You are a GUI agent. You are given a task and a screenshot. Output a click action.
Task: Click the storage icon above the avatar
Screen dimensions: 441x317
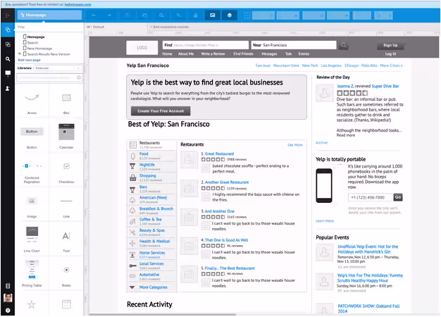8,286
